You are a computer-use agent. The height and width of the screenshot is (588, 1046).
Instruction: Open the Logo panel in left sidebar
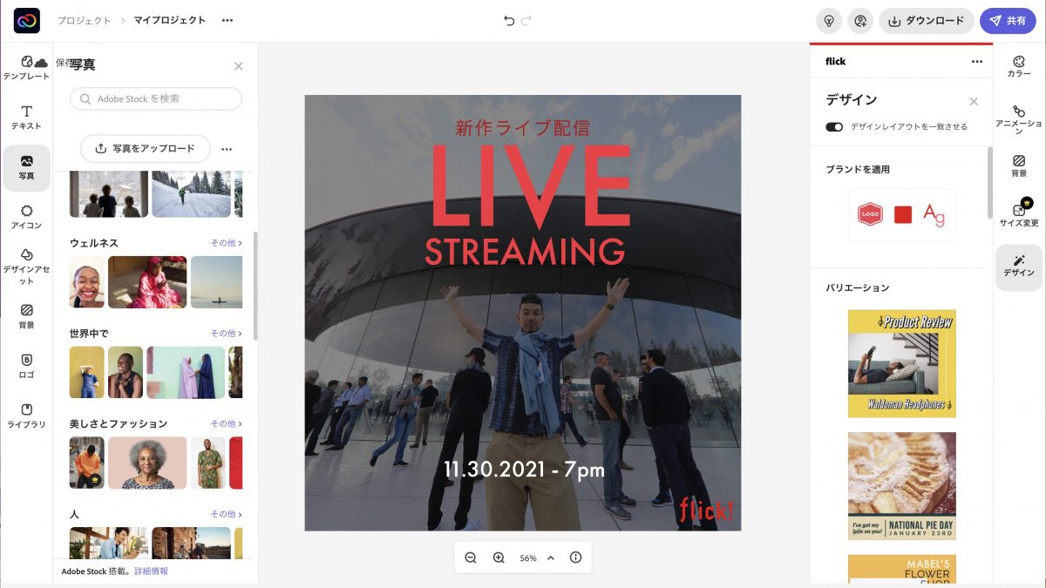click(x=26, y=366)
